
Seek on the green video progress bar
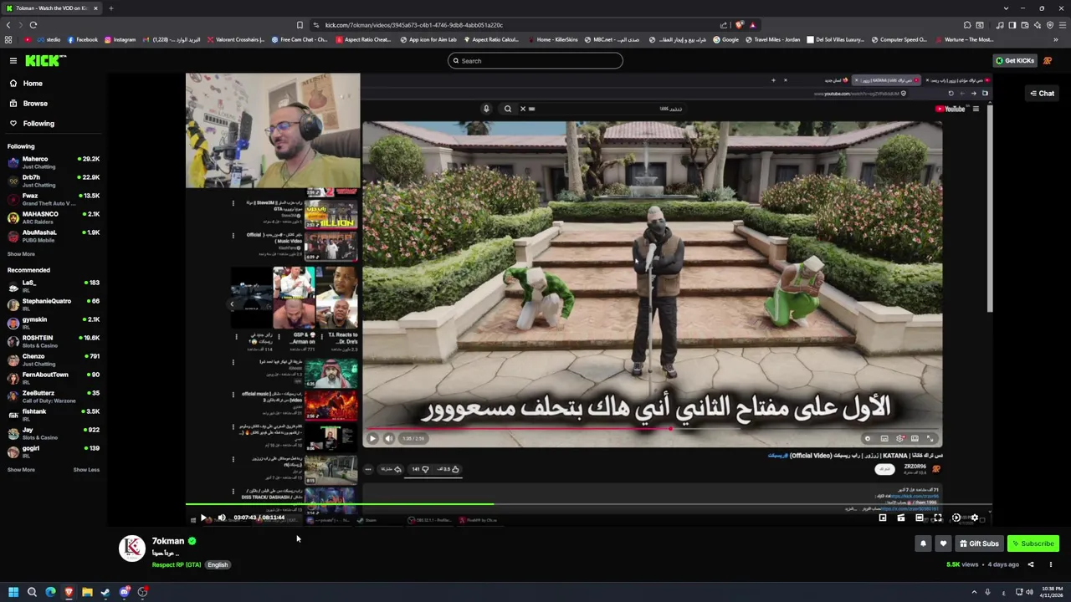(x=588, y=504)
